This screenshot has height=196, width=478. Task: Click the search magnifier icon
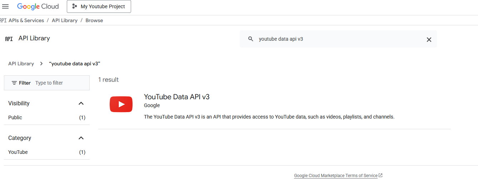(x=251, y=39)
